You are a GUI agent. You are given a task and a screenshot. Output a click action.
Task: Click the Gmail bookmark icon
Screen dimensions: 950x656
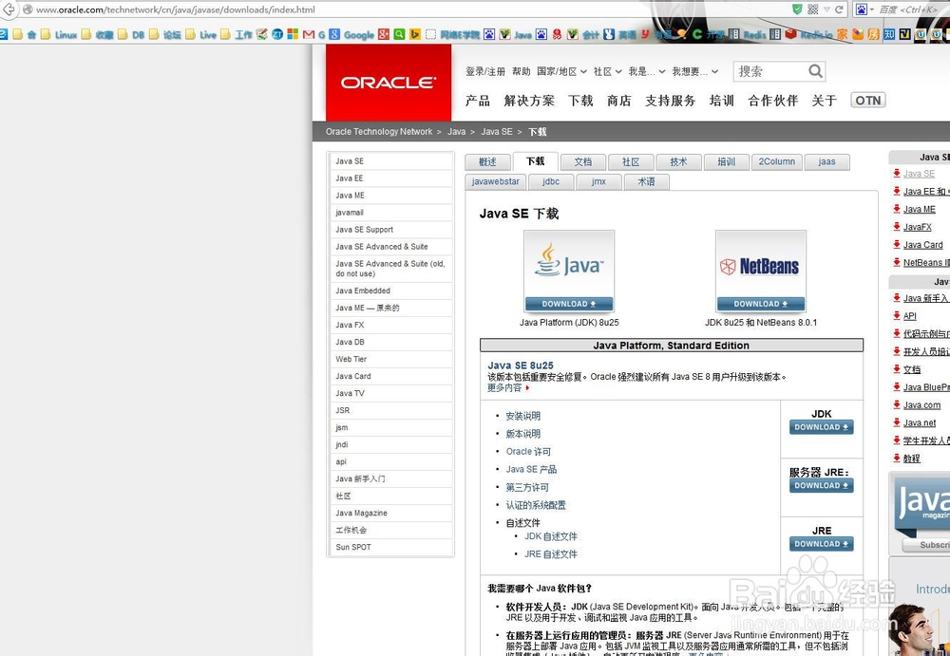(309, 34)
